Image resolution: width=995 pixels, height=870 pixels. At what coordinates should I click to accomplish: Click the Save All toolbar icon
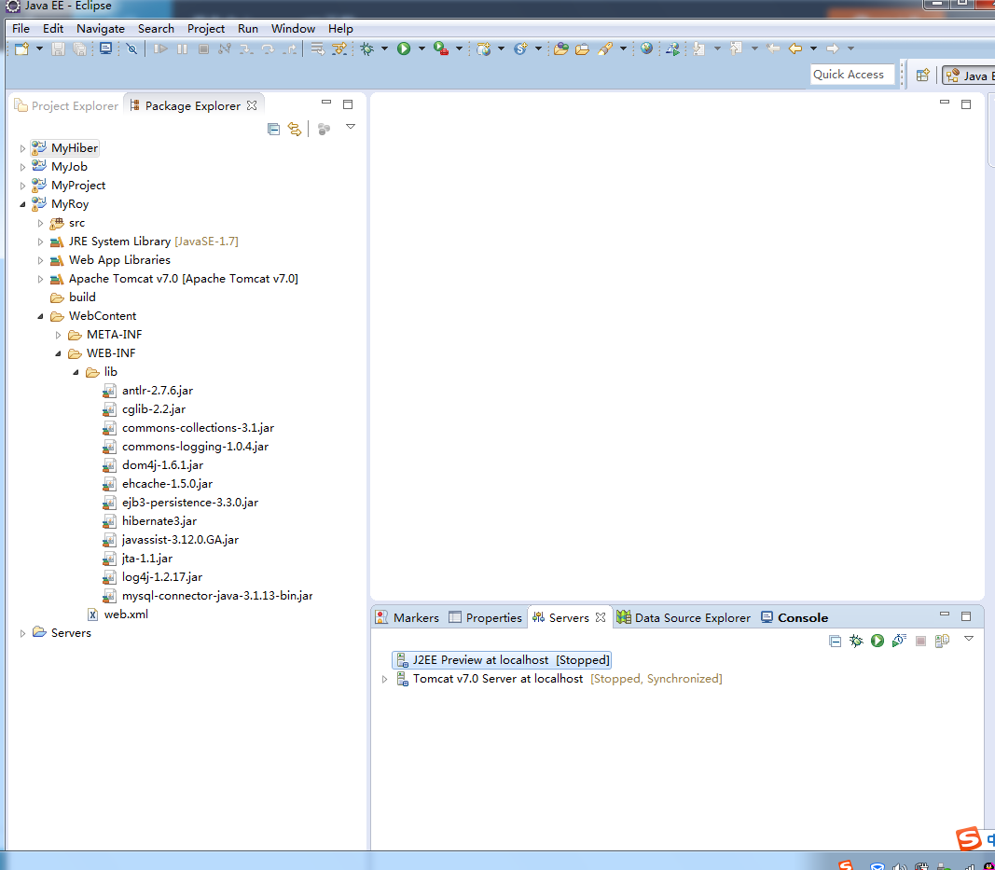pos(80,48)
